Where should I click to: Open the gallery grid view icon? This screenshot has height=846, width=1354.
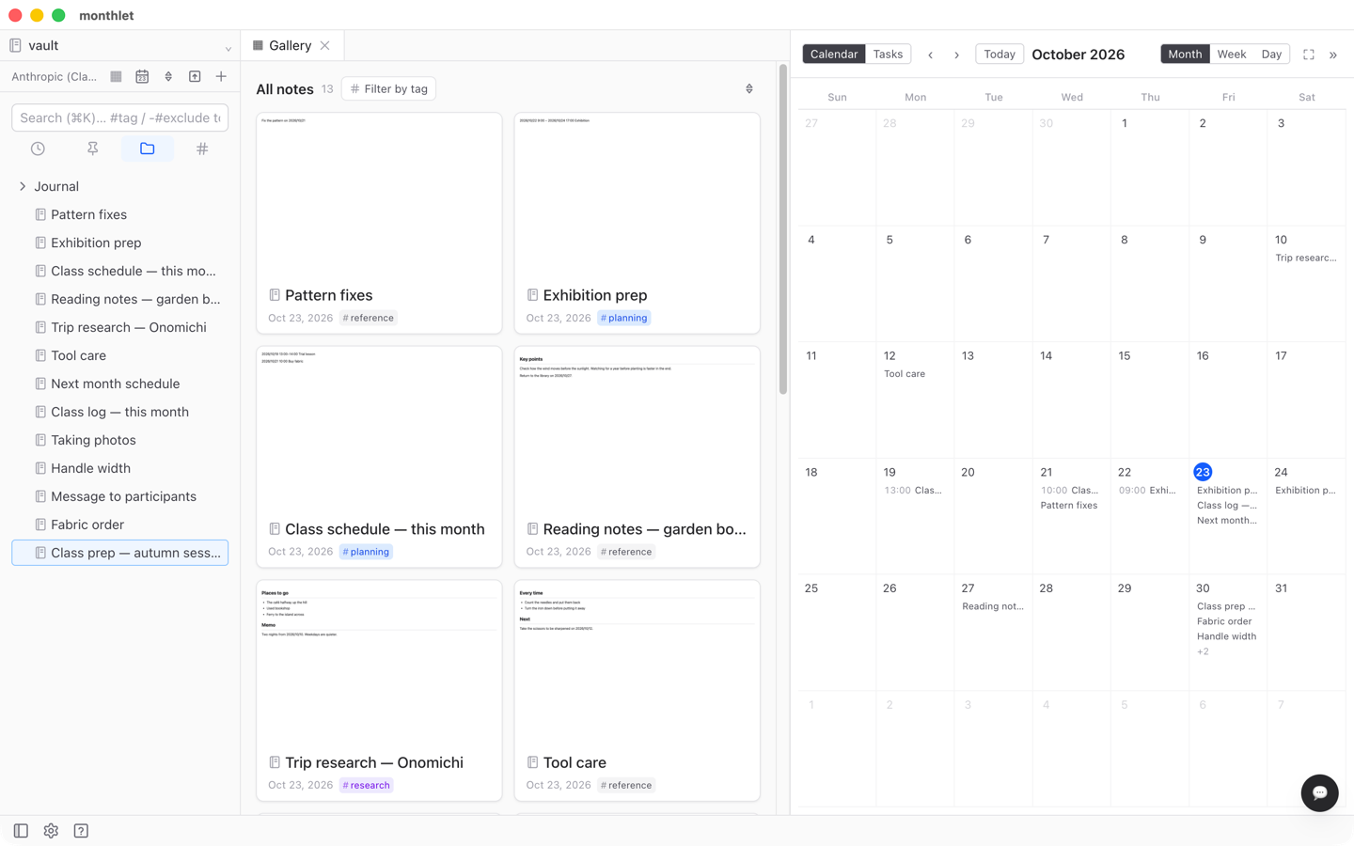tap(116, 76)
